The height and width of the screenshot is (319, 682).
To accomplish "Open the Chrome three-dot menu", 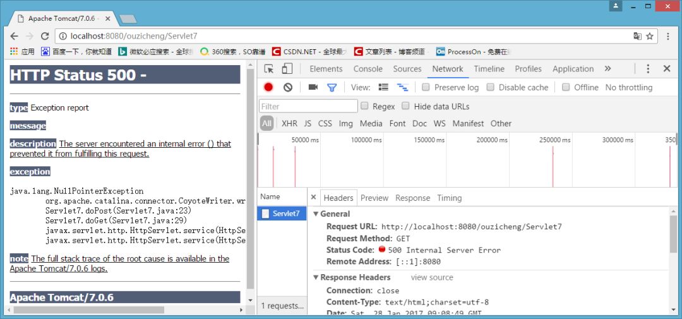I will [669, 36].
